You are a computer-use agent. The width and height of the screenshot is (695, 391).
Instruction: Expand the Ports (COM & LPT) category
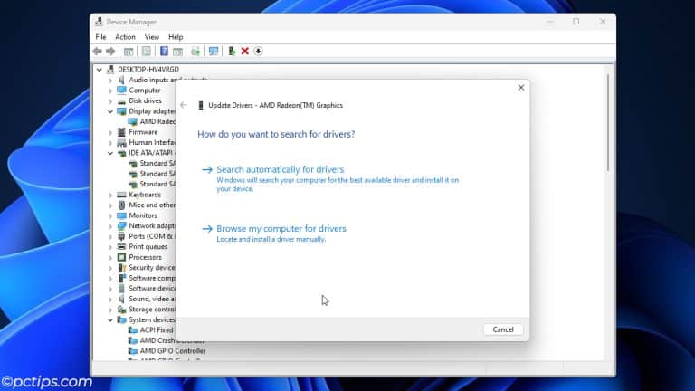[110, 236]
